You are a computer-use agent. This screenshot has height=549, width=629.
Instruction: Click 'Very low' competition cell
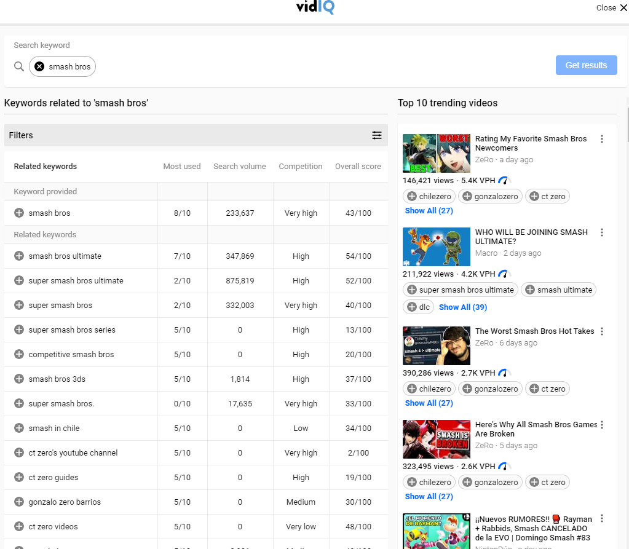301,526
